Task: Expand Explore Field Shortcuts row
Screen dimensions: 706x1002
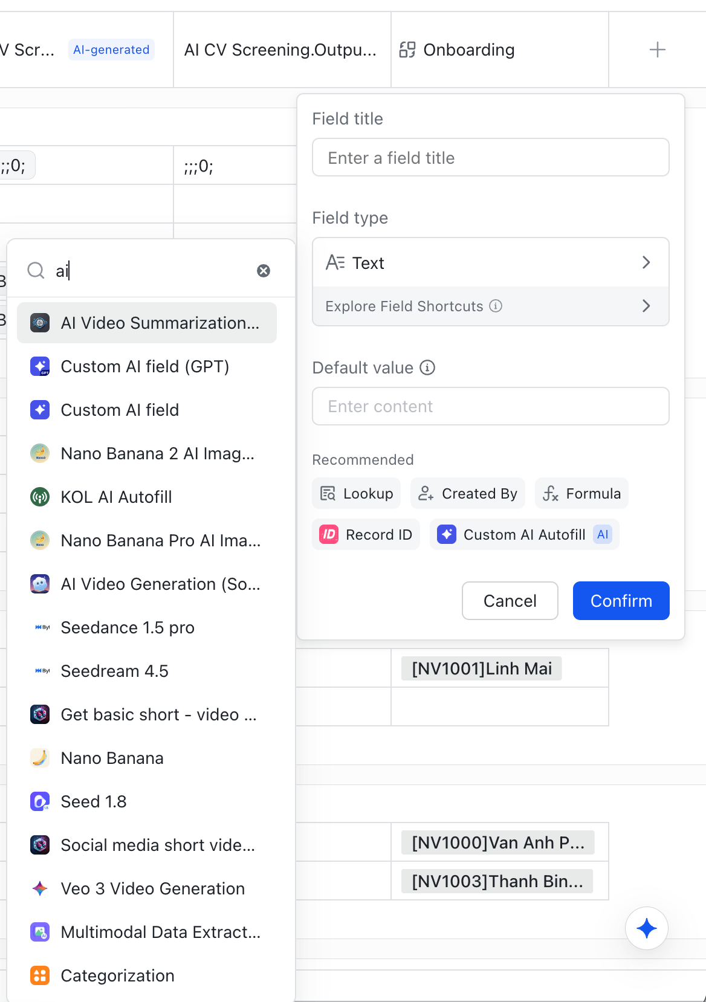Action: 491,306
